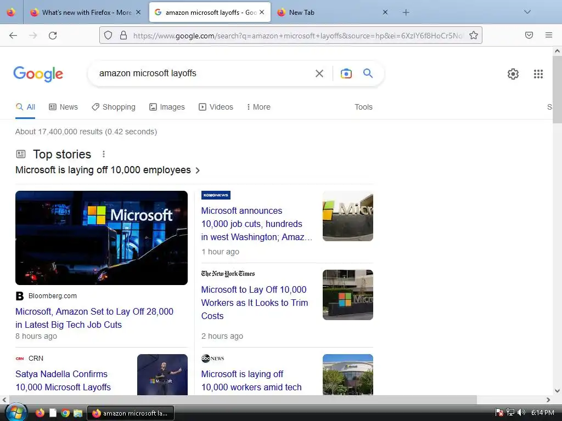
Task: Clear the Google search box with X
Action: coord(319,73)
